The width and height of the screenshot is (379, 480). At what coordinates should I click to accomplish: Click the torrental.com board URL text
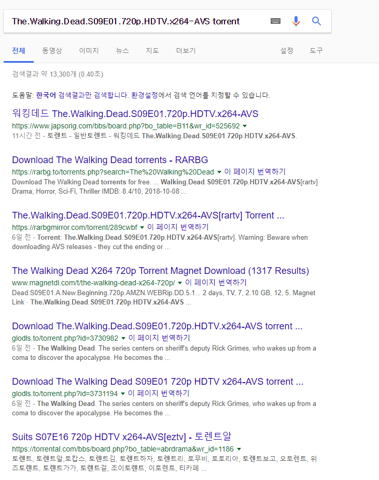[x=123, y=449]
